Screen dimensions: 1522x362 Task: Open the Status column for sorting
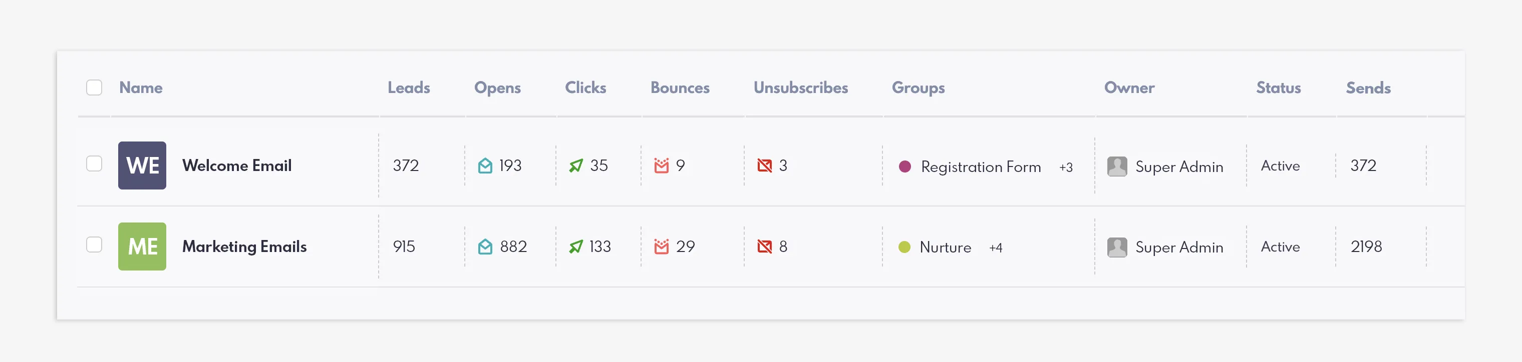pyautogui.click(x=1278, y=87)
